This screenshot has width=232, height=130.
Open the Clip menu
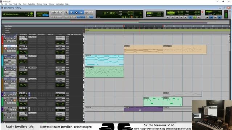(20, 4)
